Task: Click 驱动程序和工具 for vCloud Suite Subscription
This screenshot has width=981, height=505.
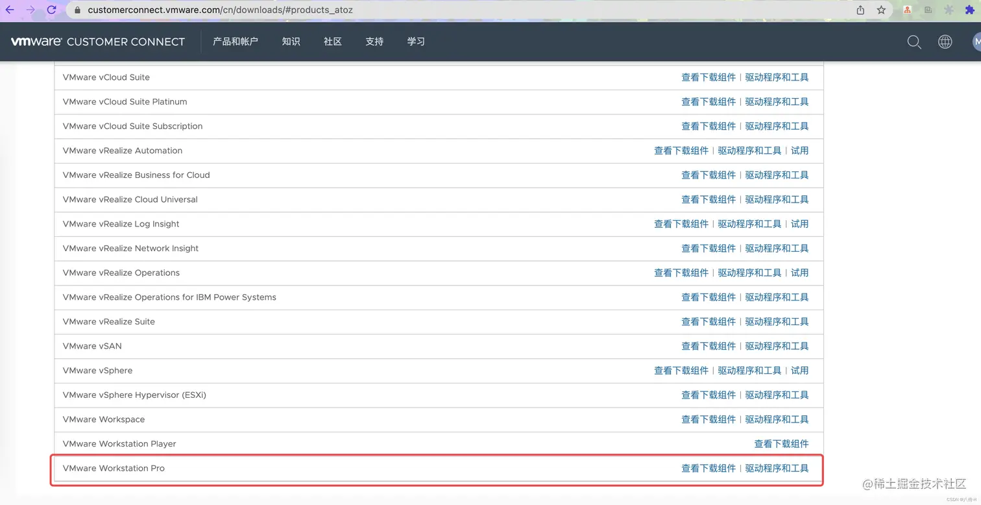Action: click(x=777, y=126)
